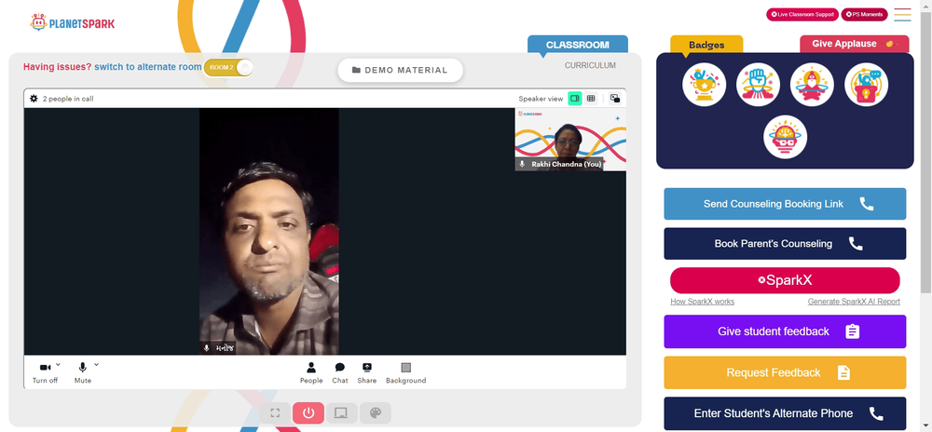Image resolution: width=932 pixels, height=432 pixels.
Task: Switch to speaker view layout icon
Action: point(575,99)
